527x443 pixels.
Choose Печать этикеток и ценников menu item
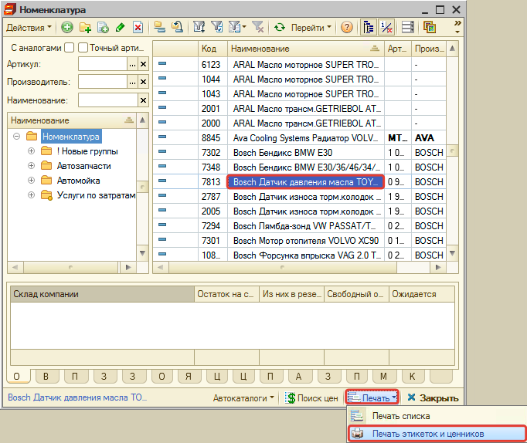tap(437, 434)
